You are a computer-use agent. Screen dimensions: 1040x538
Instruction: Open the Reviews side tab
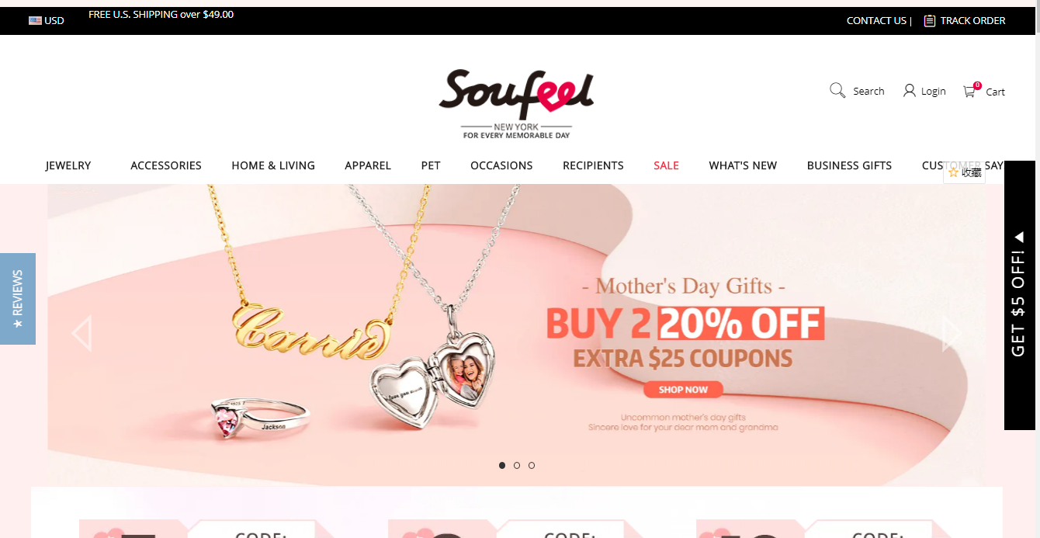coord(18,299)
